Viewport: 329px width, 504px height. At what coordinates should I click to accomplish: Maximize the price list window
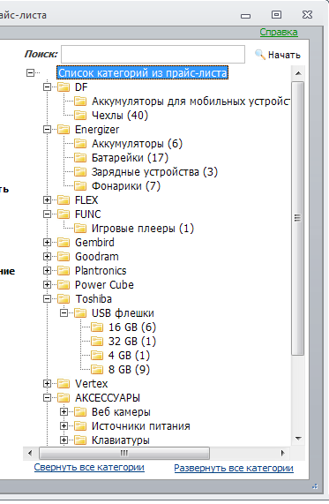276,15
